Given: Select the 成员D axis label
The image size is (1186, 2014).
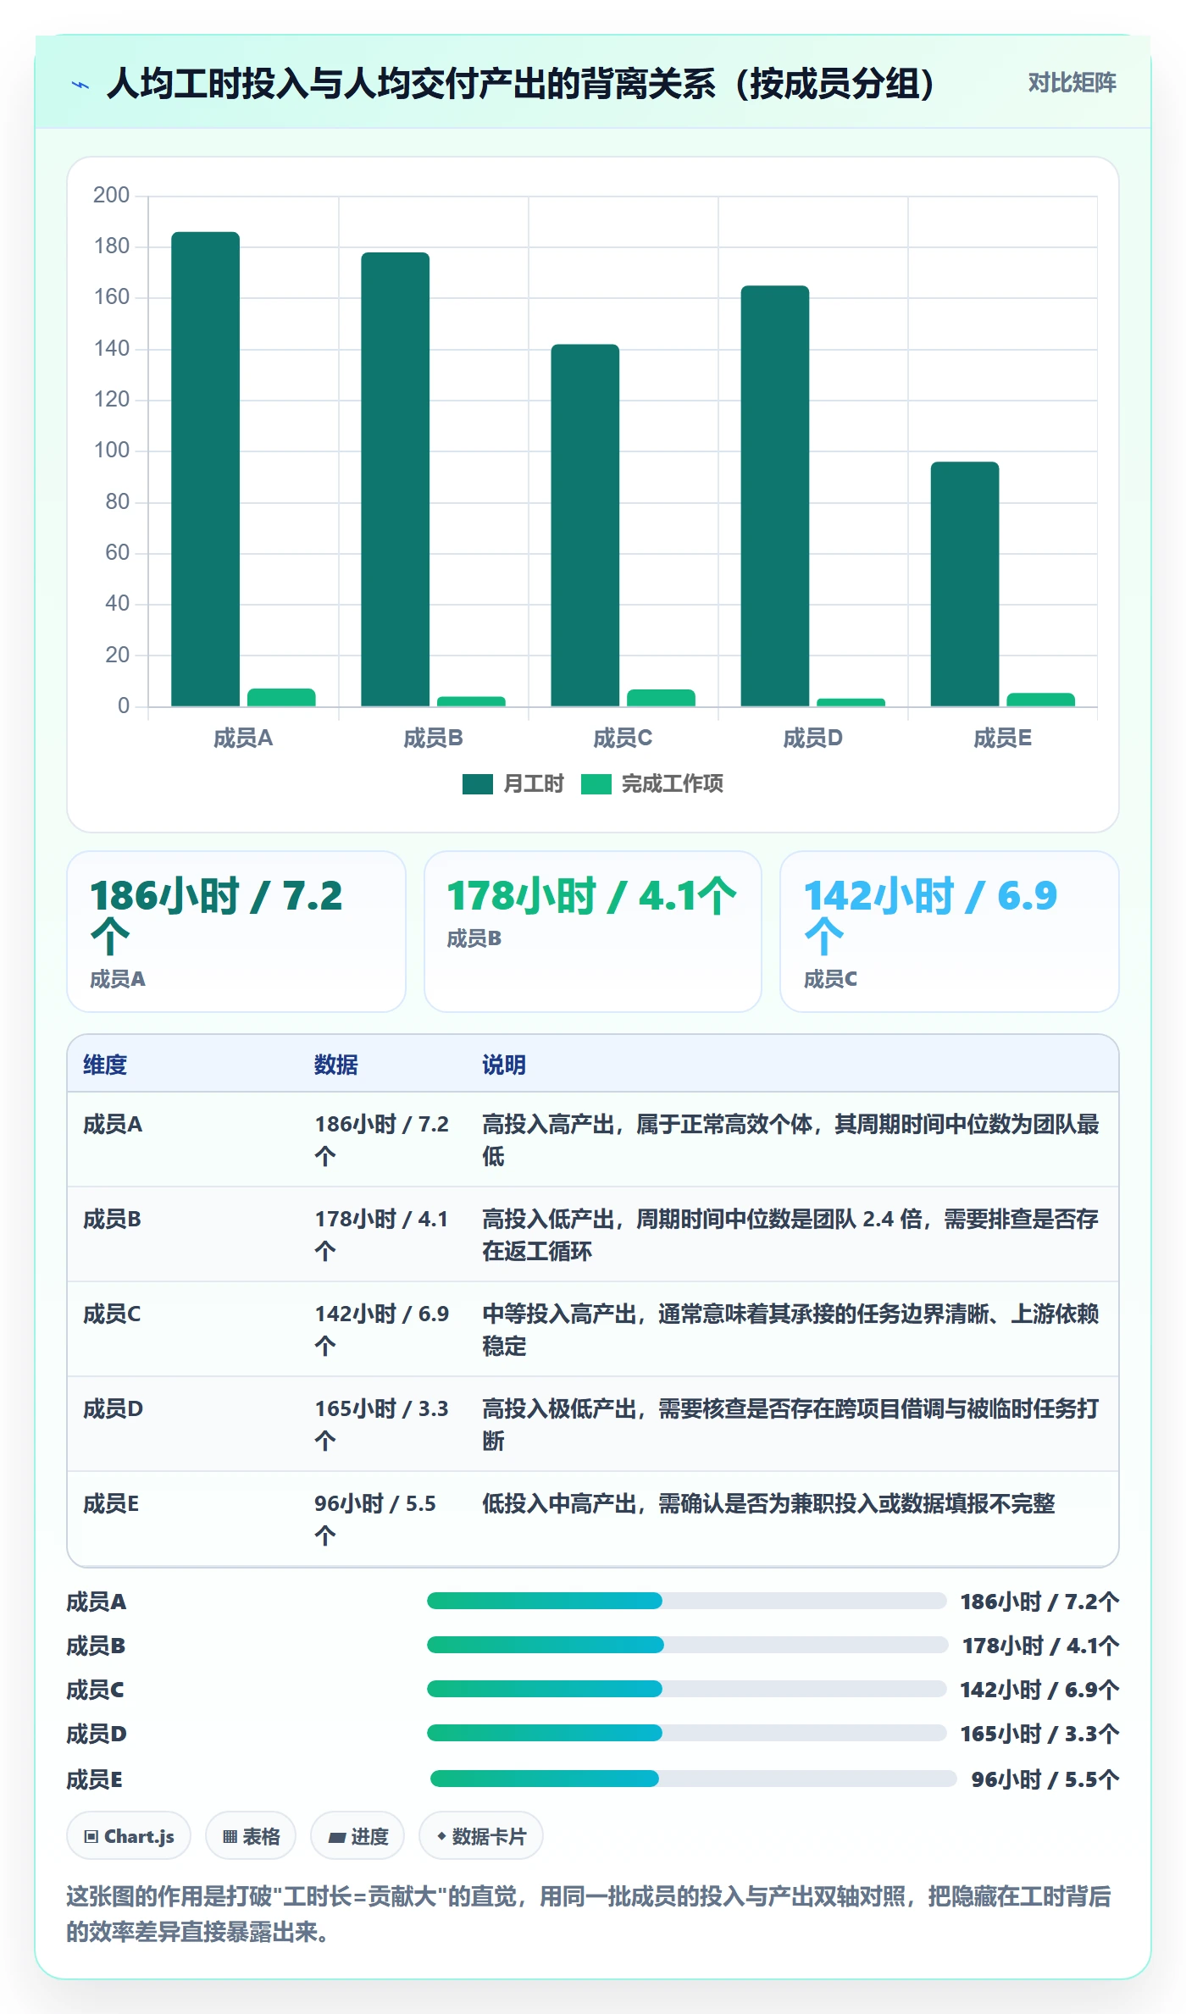Looking at the screenshot, I should pyautogui.click(x=812, y=739).
